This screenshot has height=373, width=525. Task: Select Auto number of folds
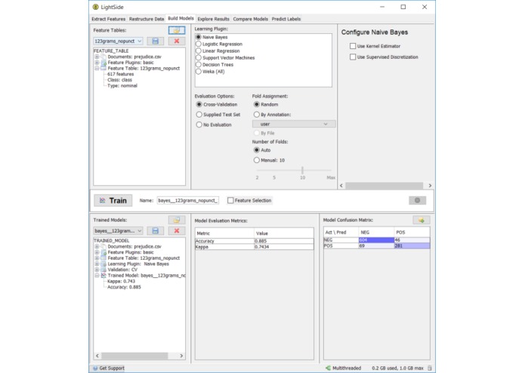[257, 150]
